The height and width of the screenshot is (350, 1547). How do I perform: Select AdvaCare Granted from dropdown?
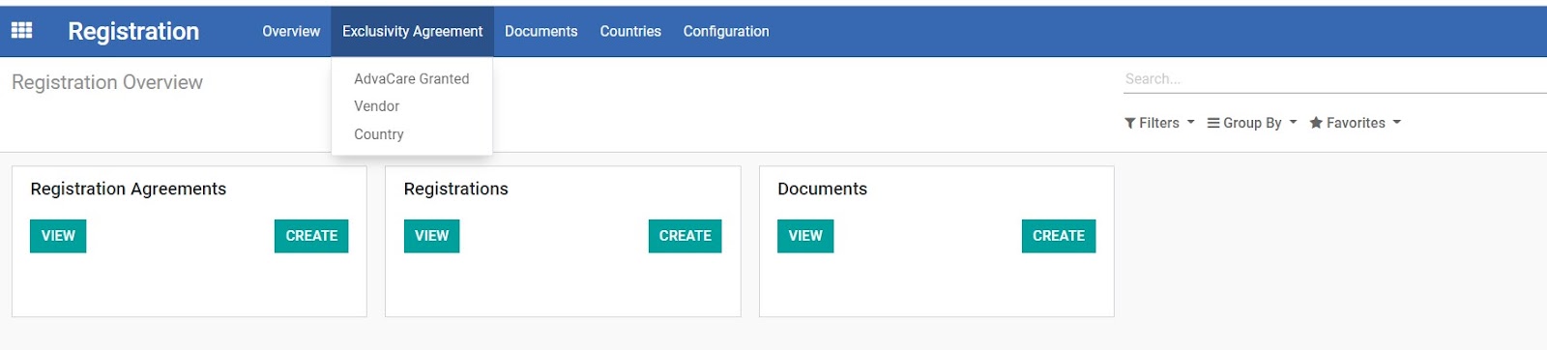point(412,78)
